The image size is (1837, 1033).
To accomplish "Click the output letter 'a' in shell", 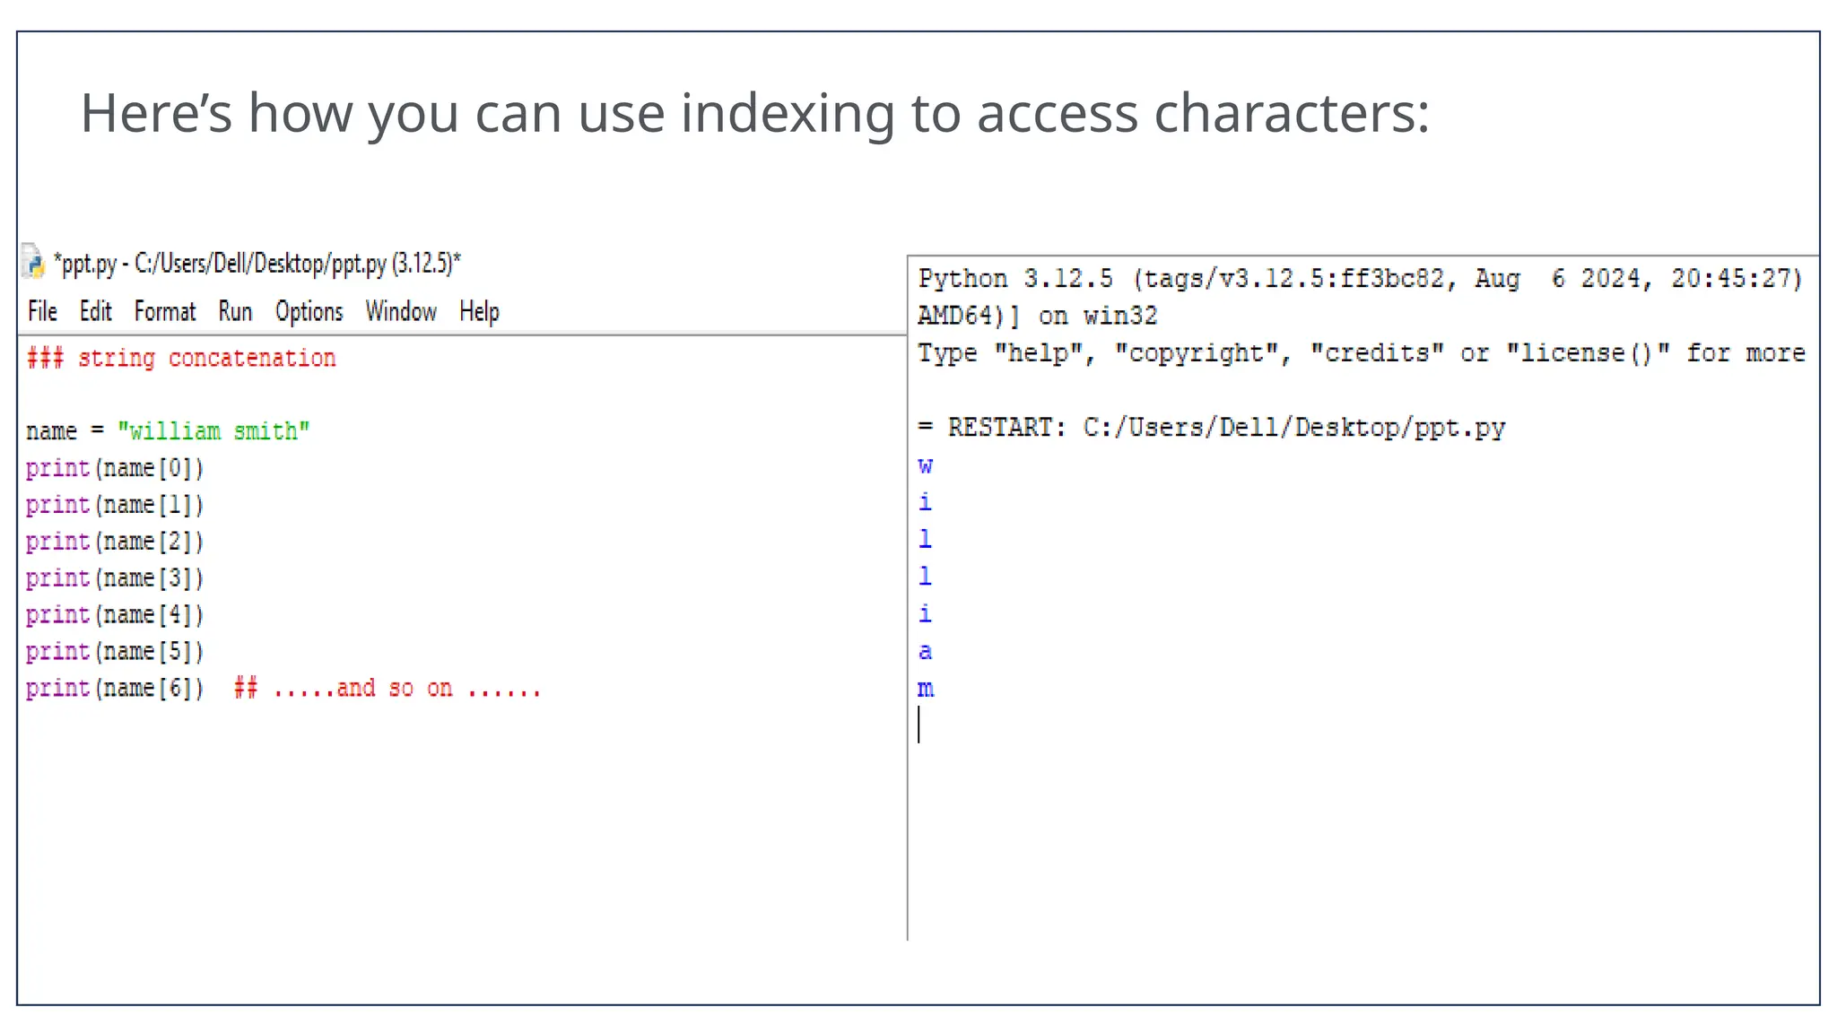I will click(926, 652).
